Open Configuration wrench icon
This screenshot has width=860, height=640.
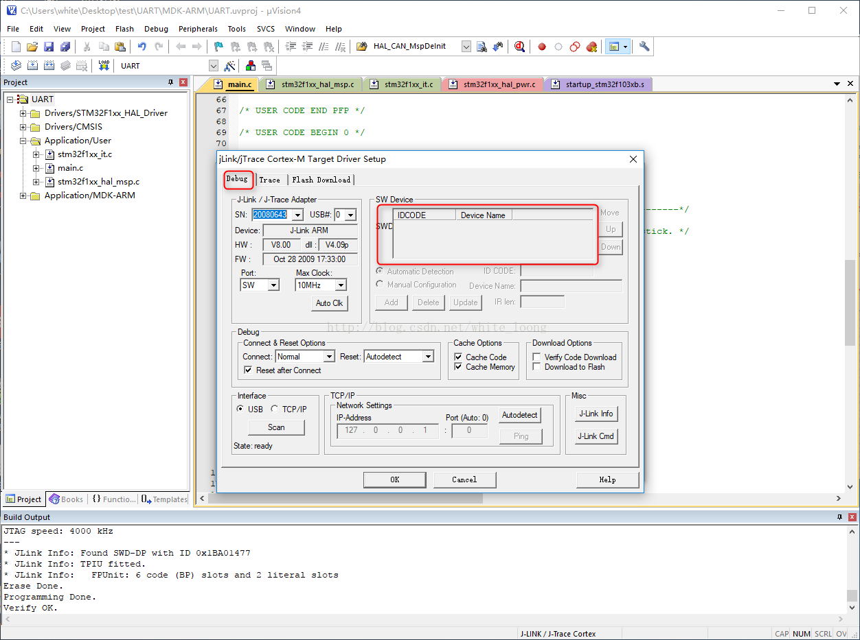[644, 47]
